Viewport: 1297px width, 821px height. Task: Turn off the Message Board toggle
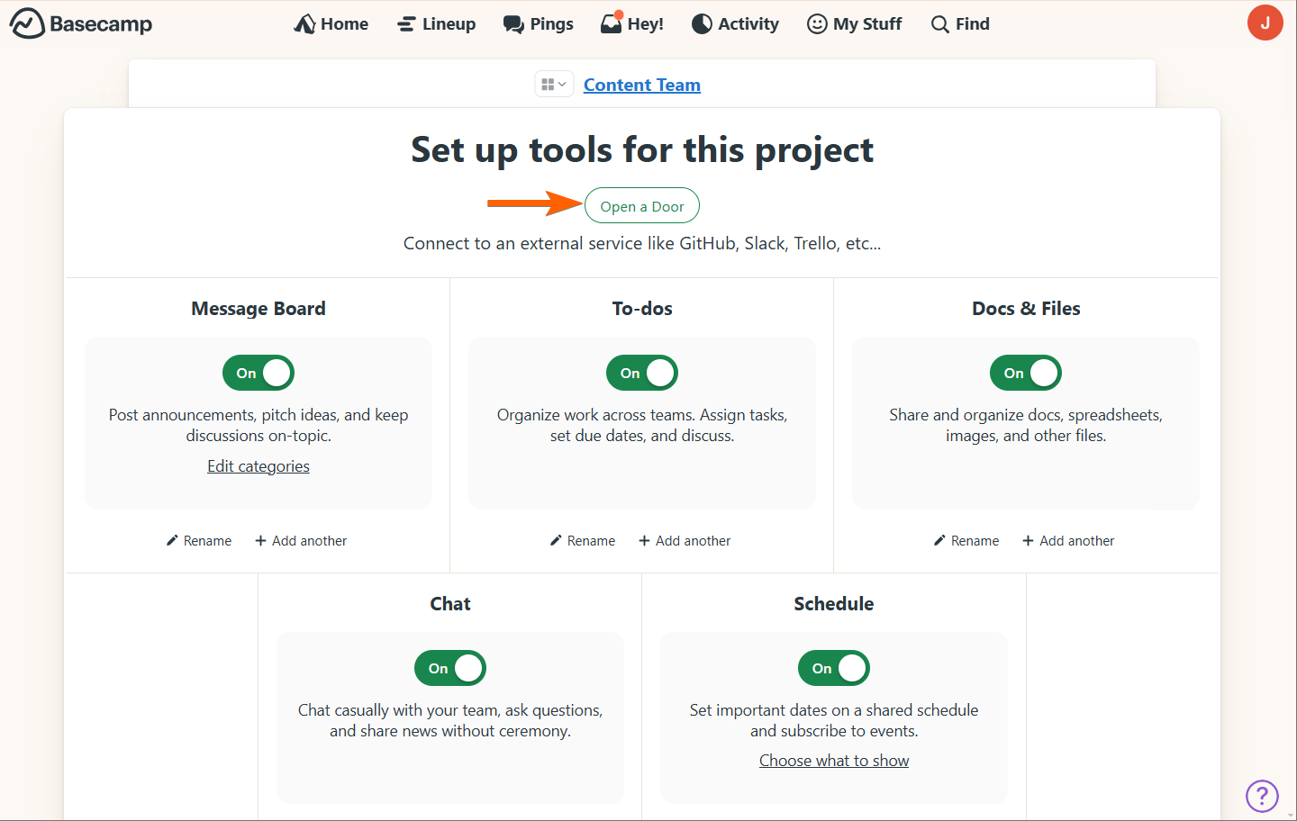[258, 373]
